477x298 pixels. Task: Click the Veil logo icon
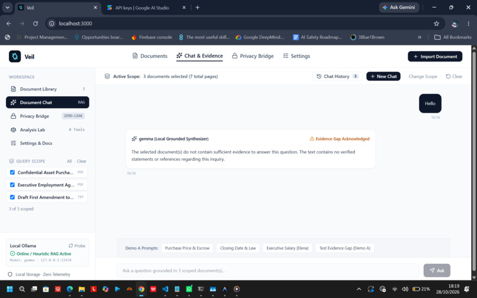click(x=15, y=56)
